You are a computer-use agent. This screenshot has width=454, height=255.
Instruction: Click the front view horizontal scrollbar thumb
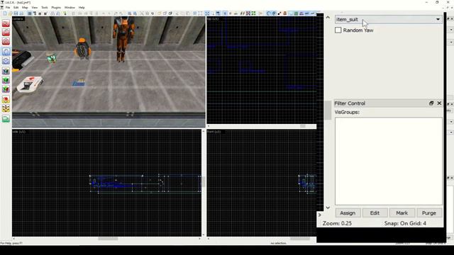point(300,239)
